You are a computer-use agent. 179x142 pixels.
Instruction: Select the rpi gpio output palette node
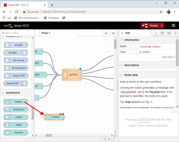(15, 53)
